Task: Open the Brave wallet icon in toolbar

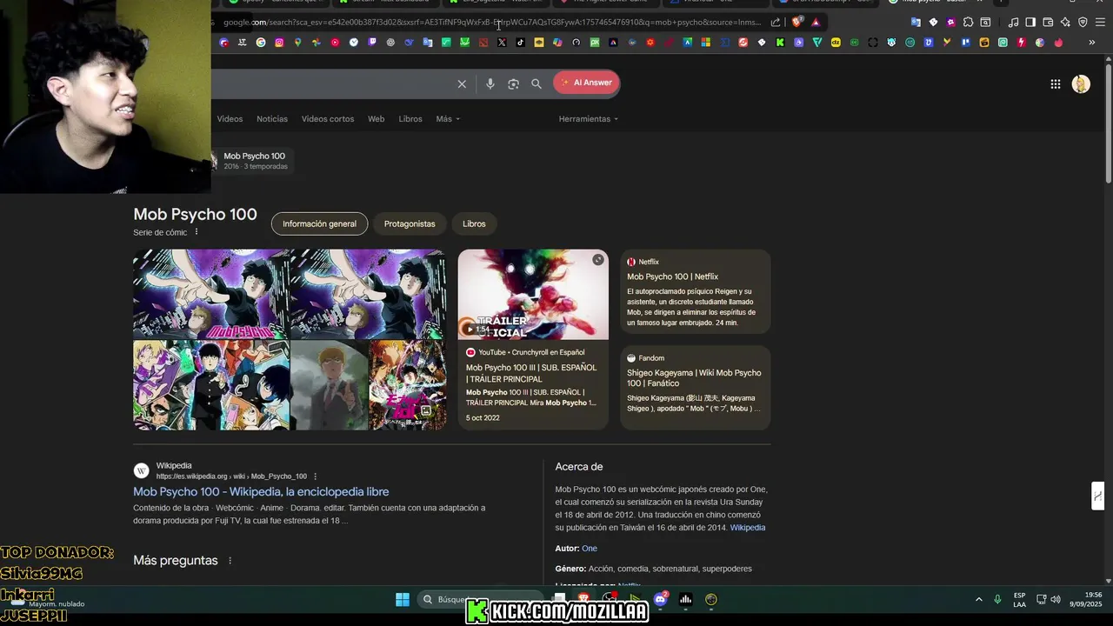Action: [x=1048, y=23]
